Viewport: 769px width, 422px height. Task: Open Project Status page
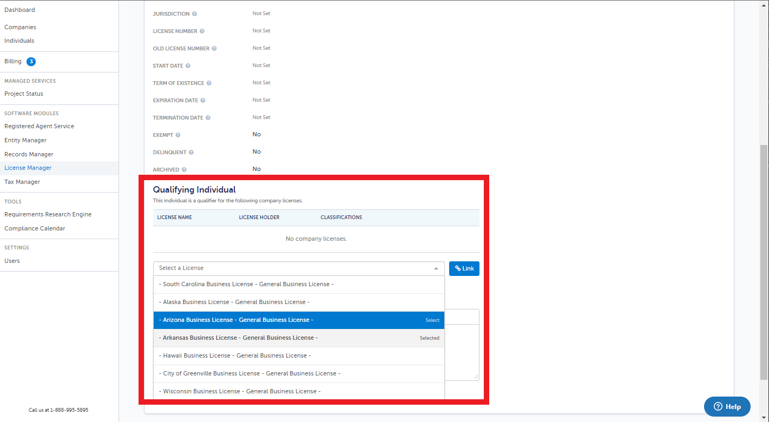24,94
